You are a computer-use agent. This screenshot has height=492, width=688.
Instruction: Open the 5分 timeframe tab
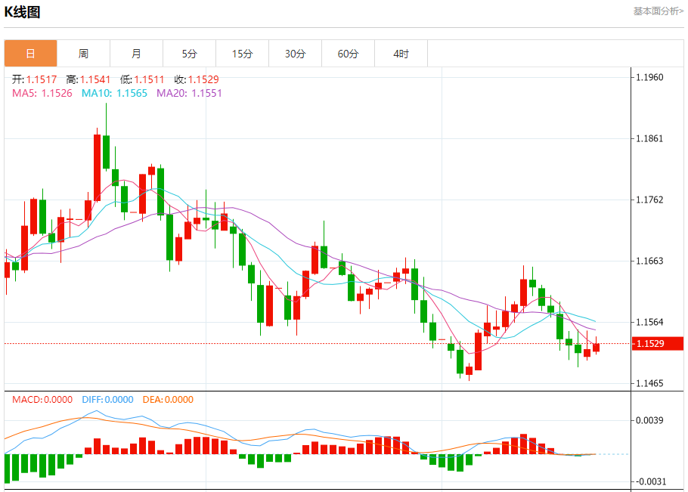(190, 54)
